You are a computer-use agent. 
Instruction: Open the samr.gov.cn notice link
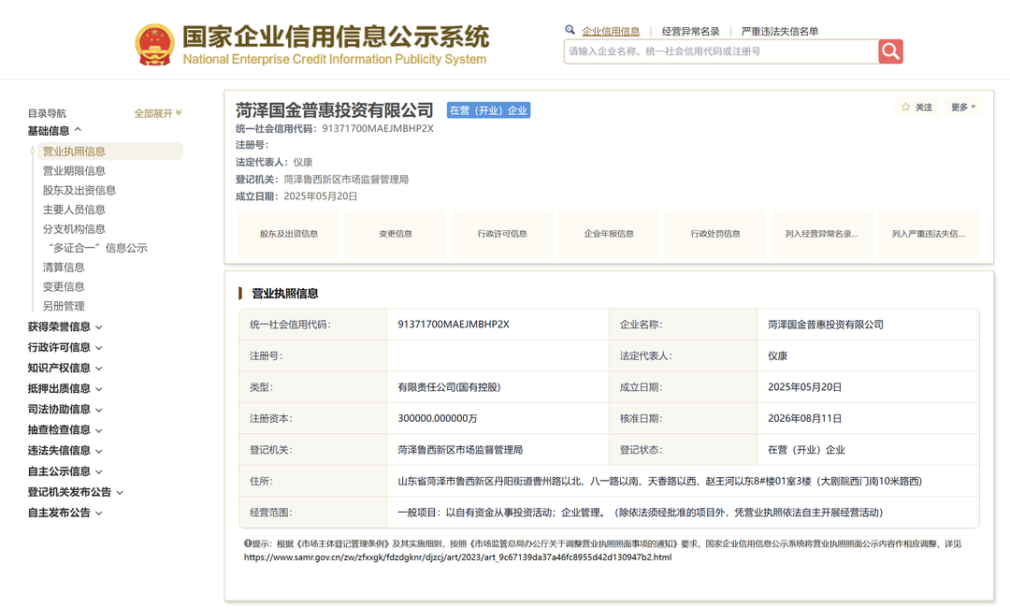point(457,557)
